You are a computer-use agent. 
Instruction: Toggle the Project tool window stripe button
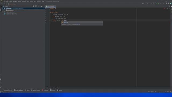1,8
